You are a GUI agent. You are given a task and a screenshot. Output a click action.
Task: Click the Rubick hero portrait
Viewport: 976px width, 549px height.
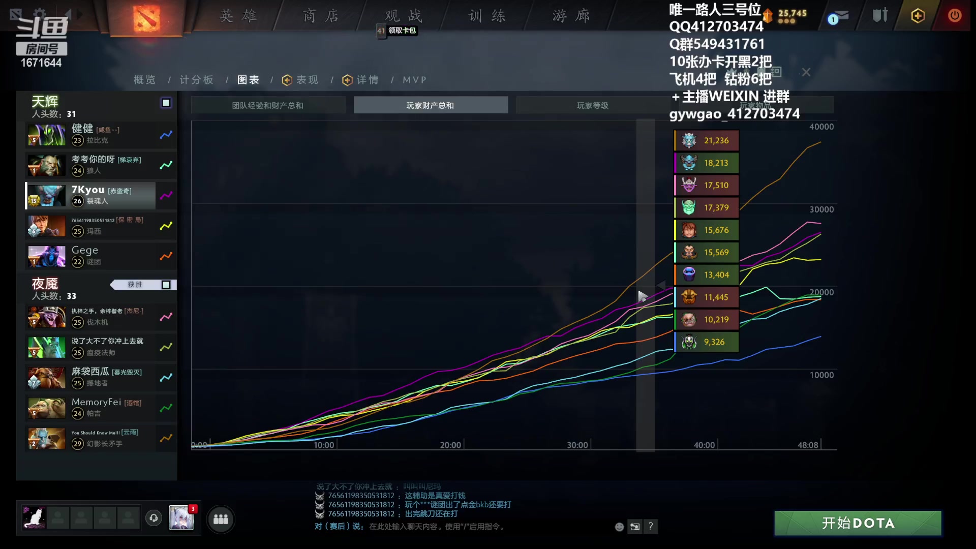pyautogui.click(x=47, y=135)
